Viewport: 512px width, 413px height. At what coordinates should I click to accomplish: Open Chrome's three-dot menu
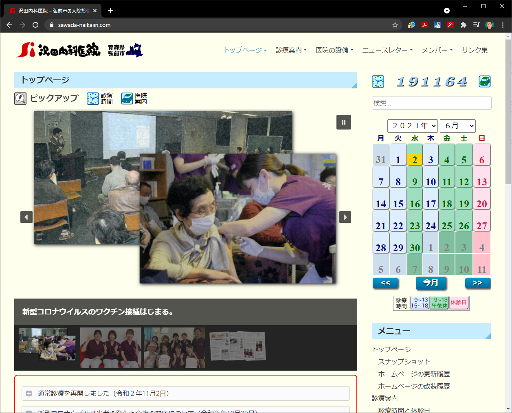point(503,25)
